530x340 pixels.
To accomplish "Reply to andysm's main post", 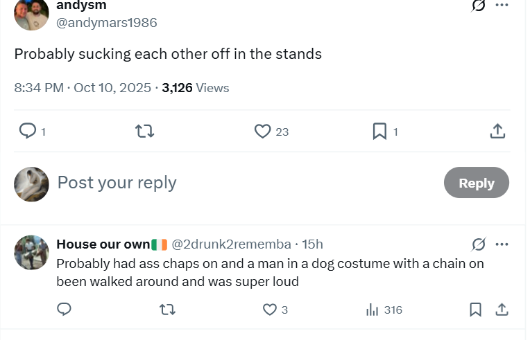I will [28, 131].
